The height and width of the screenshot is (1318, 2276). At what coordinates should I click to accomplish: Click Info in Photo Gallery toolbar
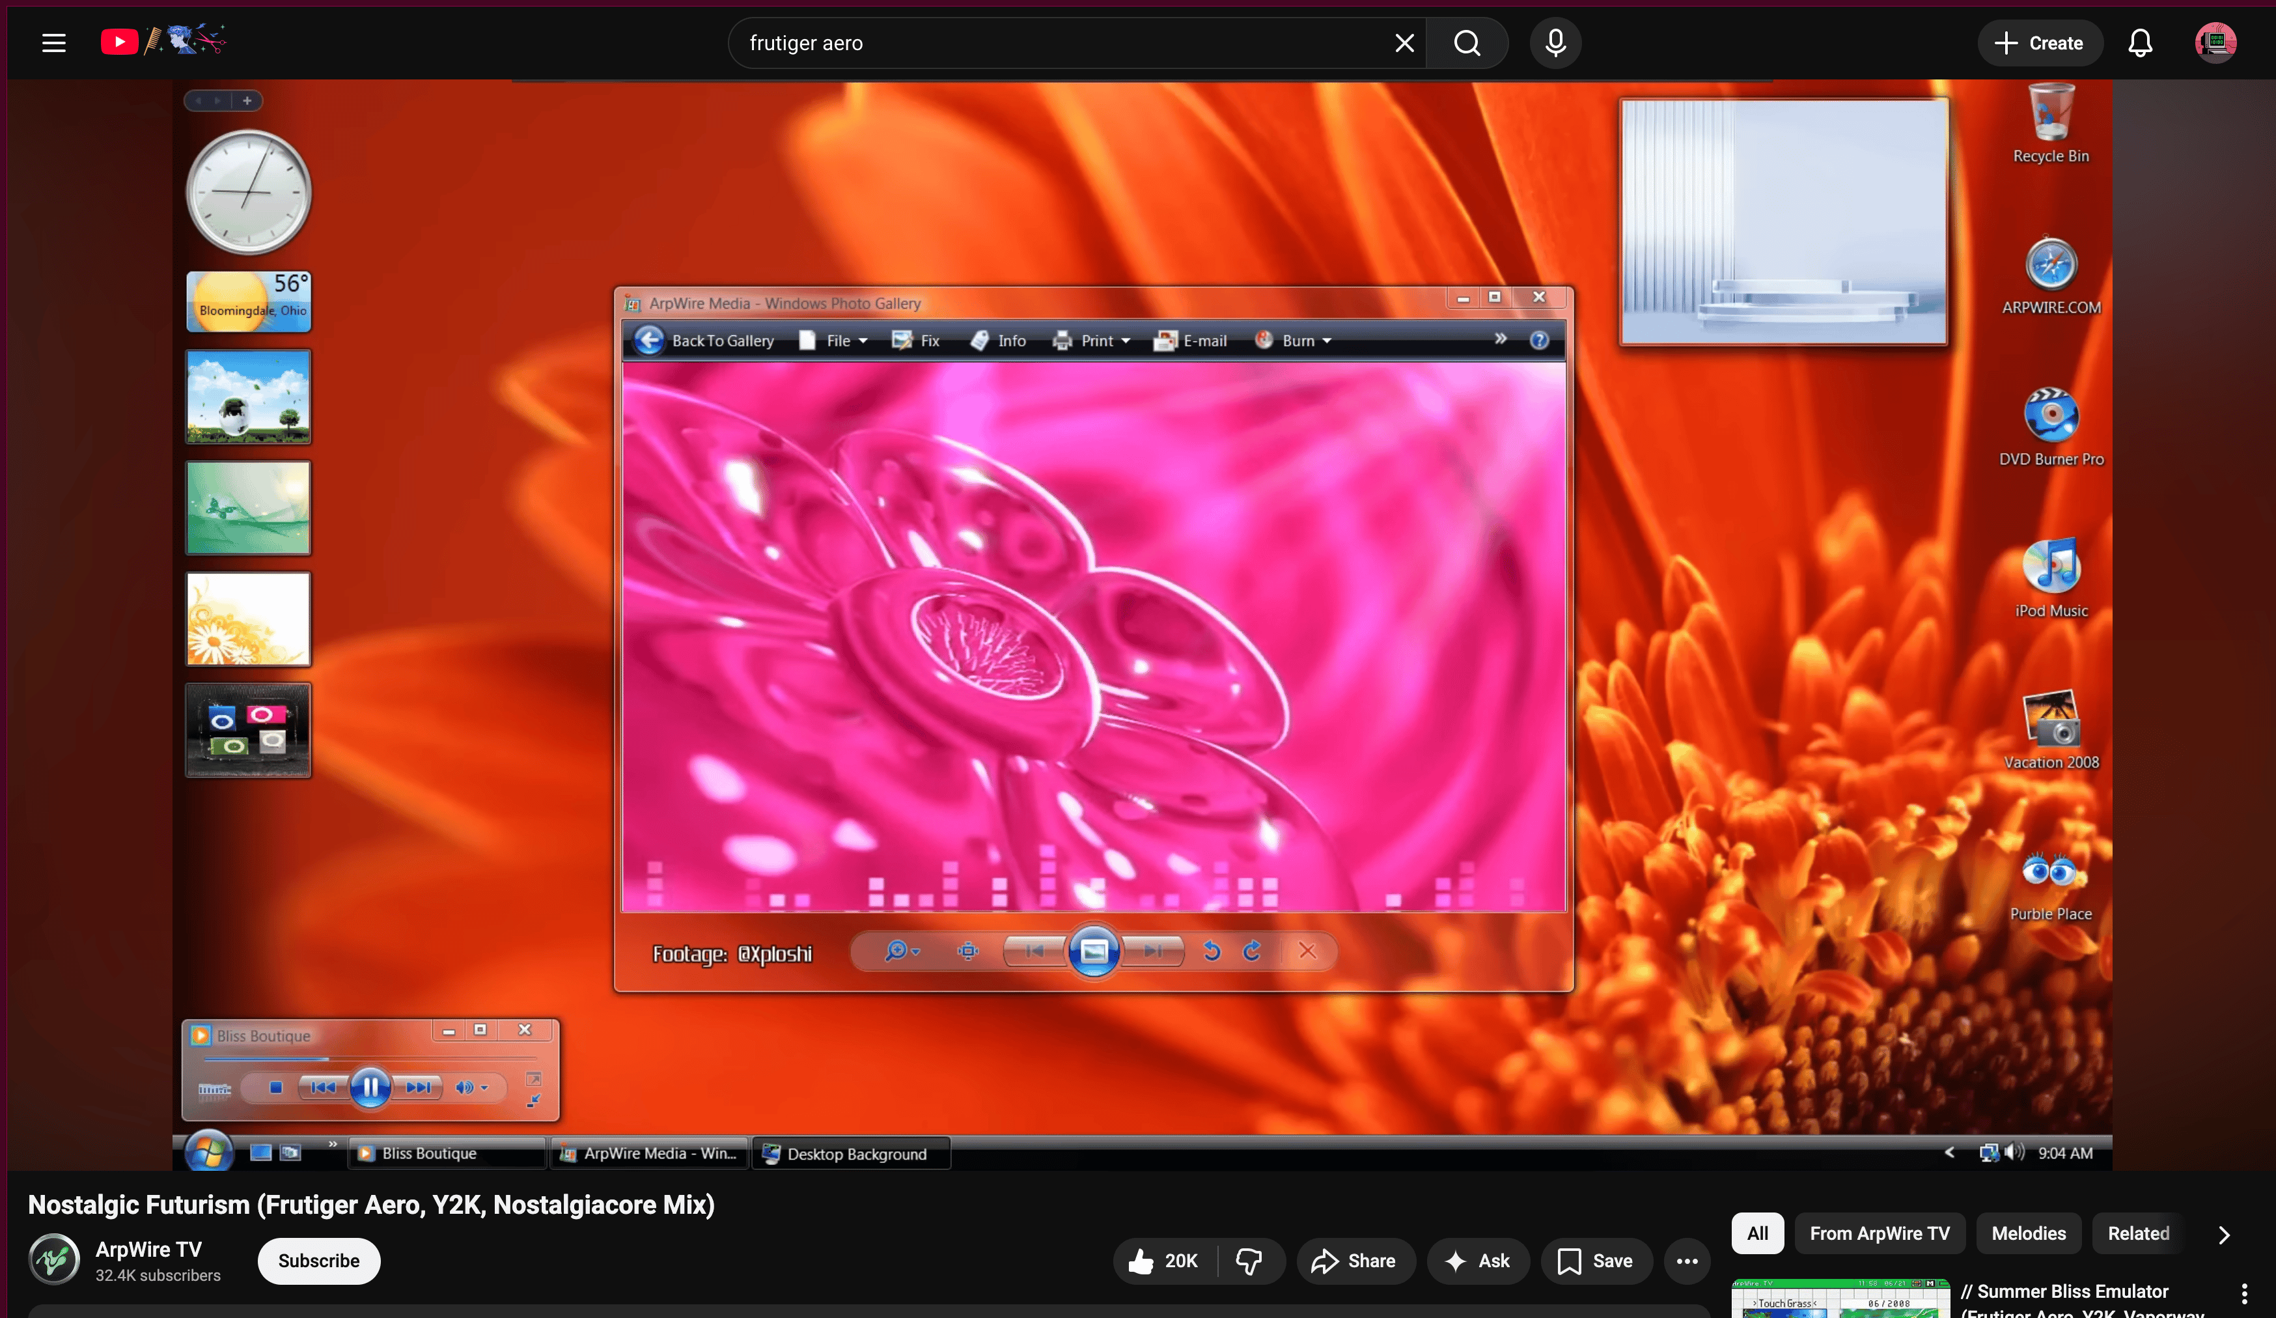tap(998, 341)
